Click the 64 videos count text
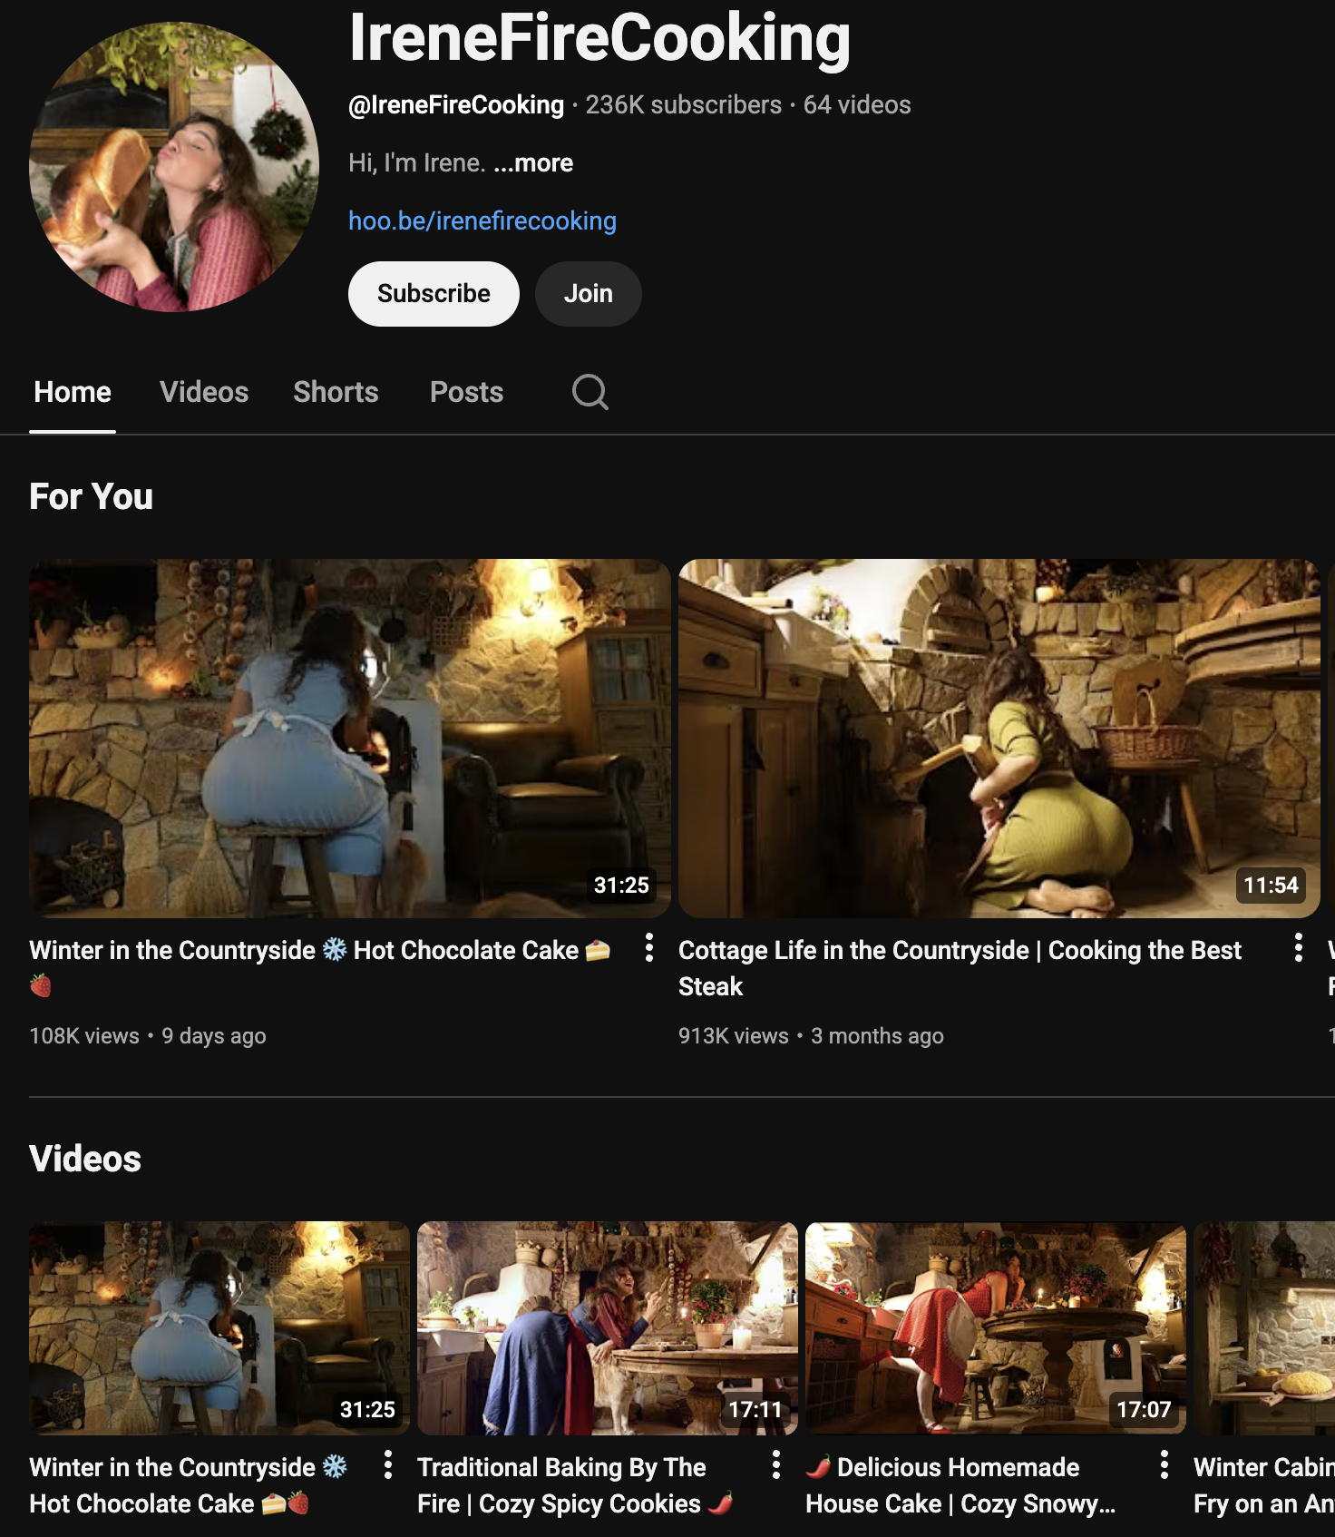Screen dimensions: 1335x1537 [x=857, y=105]
